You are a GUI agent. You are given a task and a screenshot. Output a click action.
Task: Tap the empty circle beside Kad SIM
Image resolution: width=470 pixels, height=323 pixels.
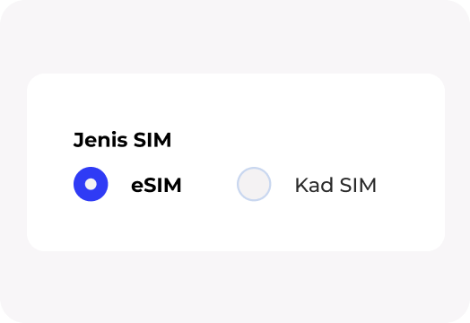click(254, 184)
